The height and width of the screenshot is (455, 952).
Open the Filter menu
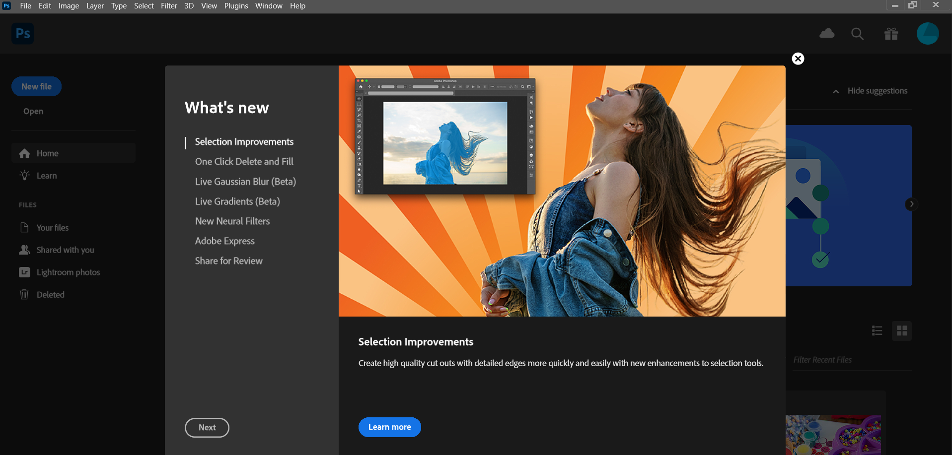(x=169, y=6)
